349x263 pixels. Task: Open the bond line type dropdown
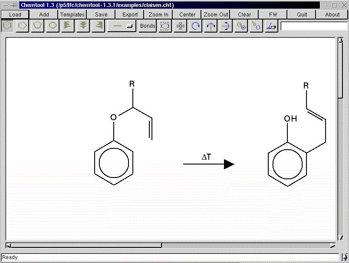[122, 26]
